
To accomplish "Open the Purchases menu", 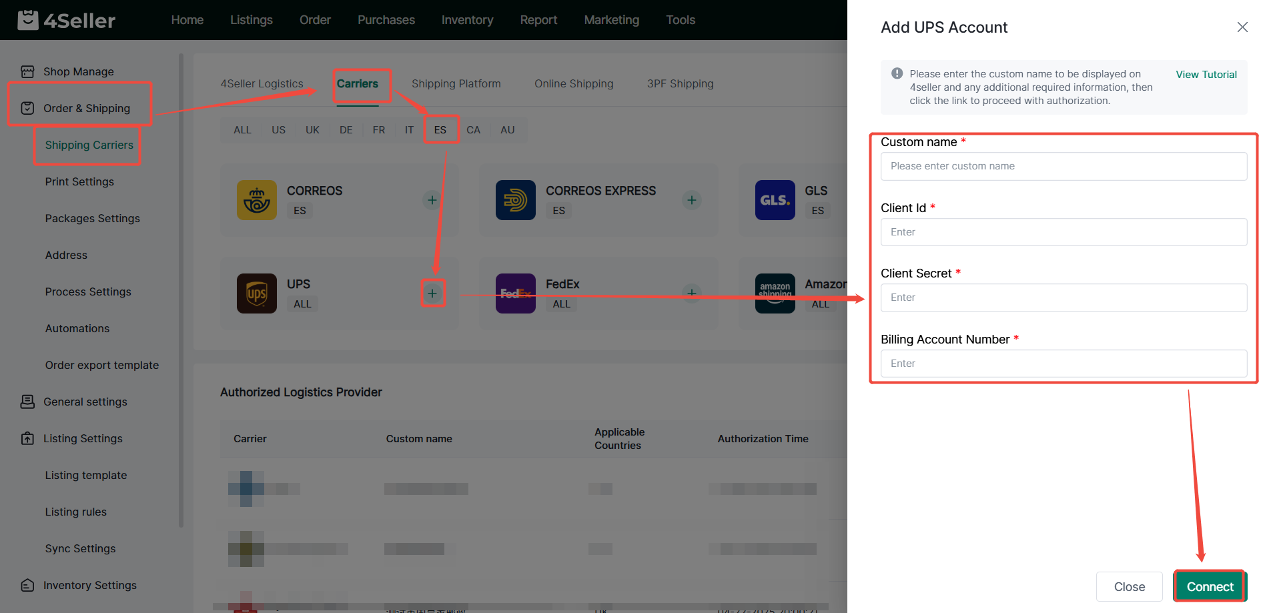I will [x=386, y=20].
